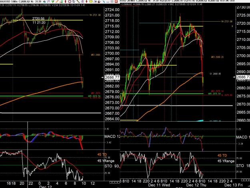The image size is (250, 188).
Task: Click the STO 93 stochastic label on the left chart
Action: pyautogui.click(x=112, y=166)
